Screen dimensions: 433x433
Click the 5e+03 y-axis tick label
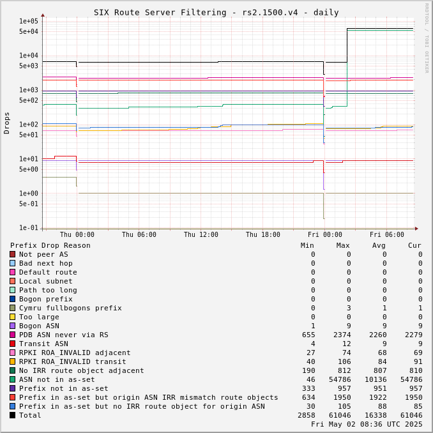point(29,66)
